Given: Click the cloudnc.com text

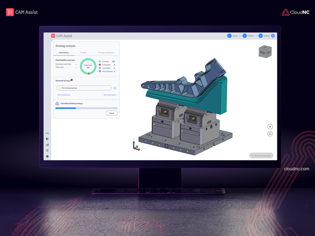Looking at the screenshot, I should [296, 169].
